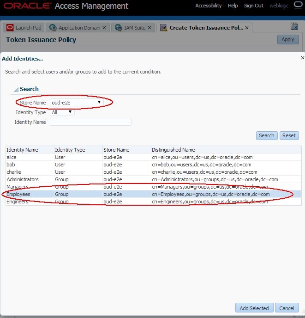The width and height of the screenshot is (305, 318).
Task: Click the Distinguished Name column header
Action: [x=226, y=150]
